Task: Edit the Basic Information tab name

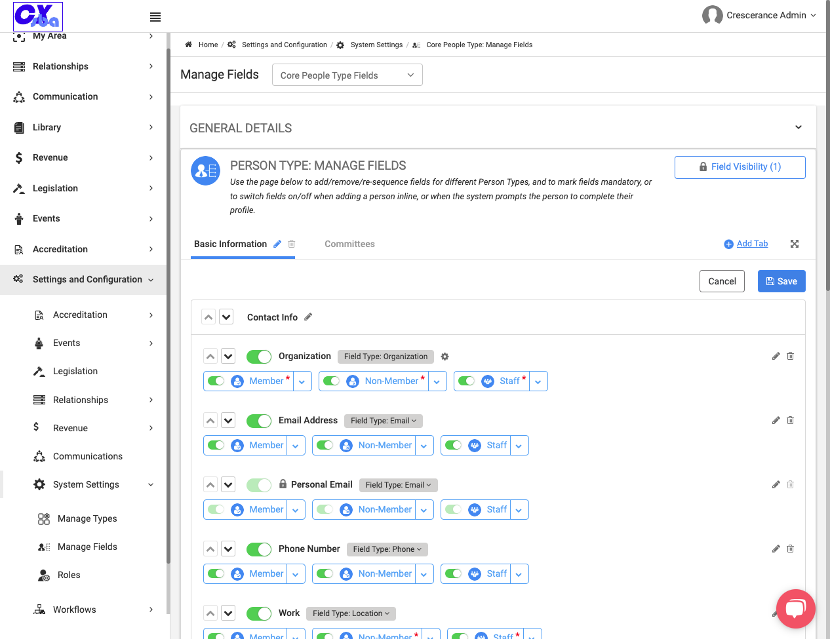Action: point(277,244)
